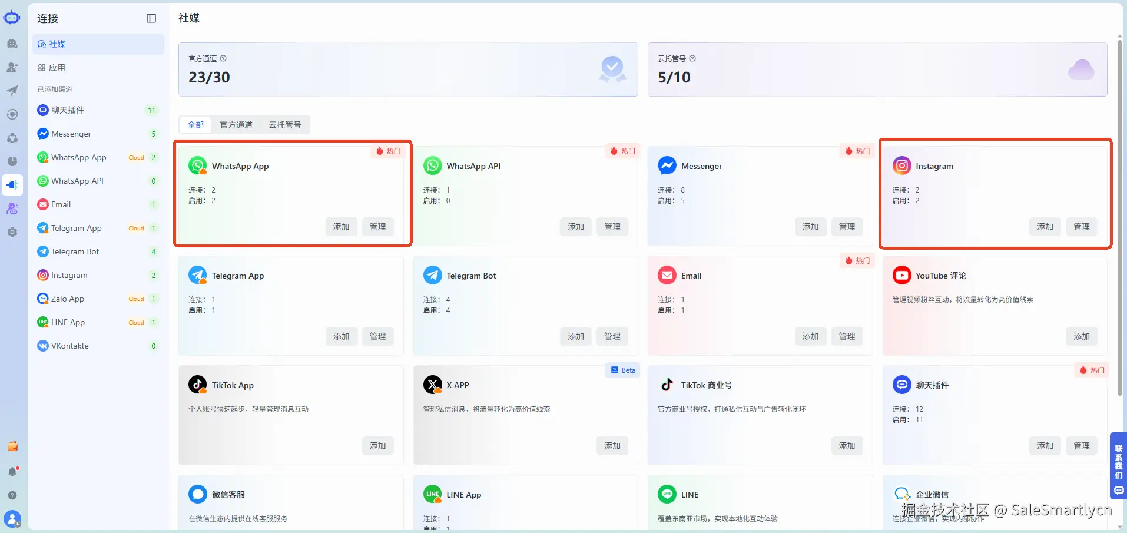
Task: Open notifications bell in left rail
Action: point(12,471)
